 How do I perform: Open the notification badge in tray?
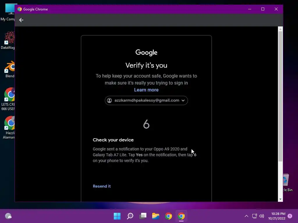[x=290, y=216]
